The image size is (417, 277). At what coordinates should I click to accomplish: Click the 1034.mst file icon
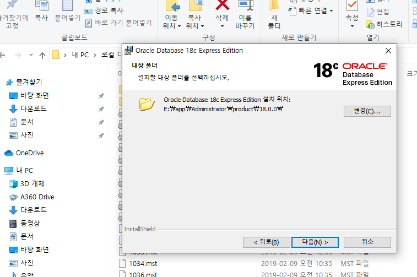tap(122, 263)
